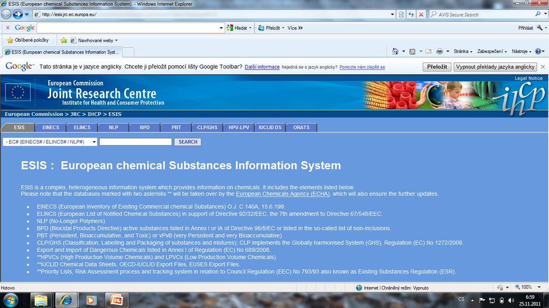Open the Nástroje menu

(x=521, y=51)
